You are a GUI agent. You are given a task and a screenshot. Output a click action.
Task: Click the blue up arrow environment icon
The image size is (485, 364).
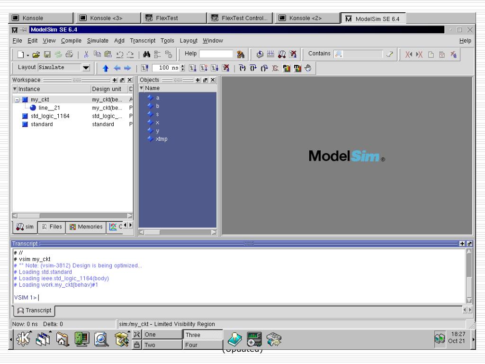(106, 68)
